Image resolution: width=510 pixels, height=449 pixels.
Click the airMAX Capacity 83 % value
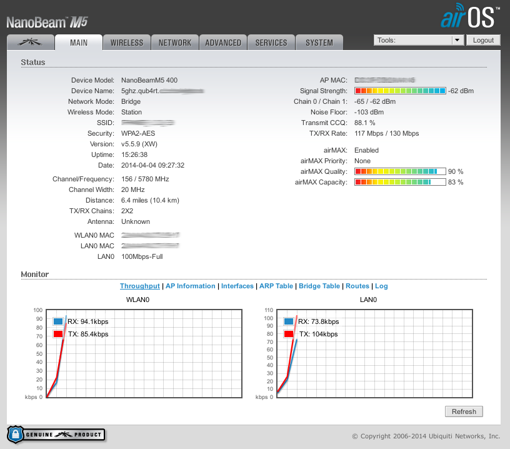456,182
